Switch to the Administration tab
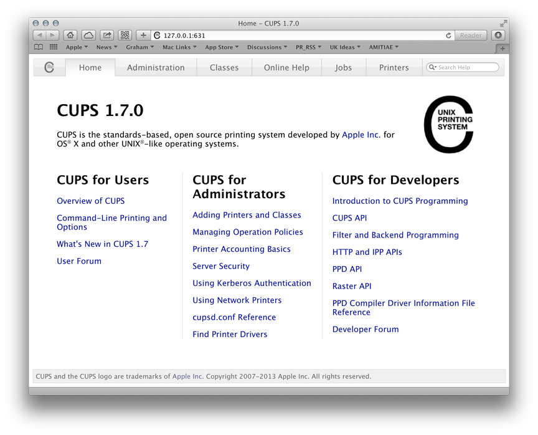This screenshot has height=435, width=538. coord(156,68)
